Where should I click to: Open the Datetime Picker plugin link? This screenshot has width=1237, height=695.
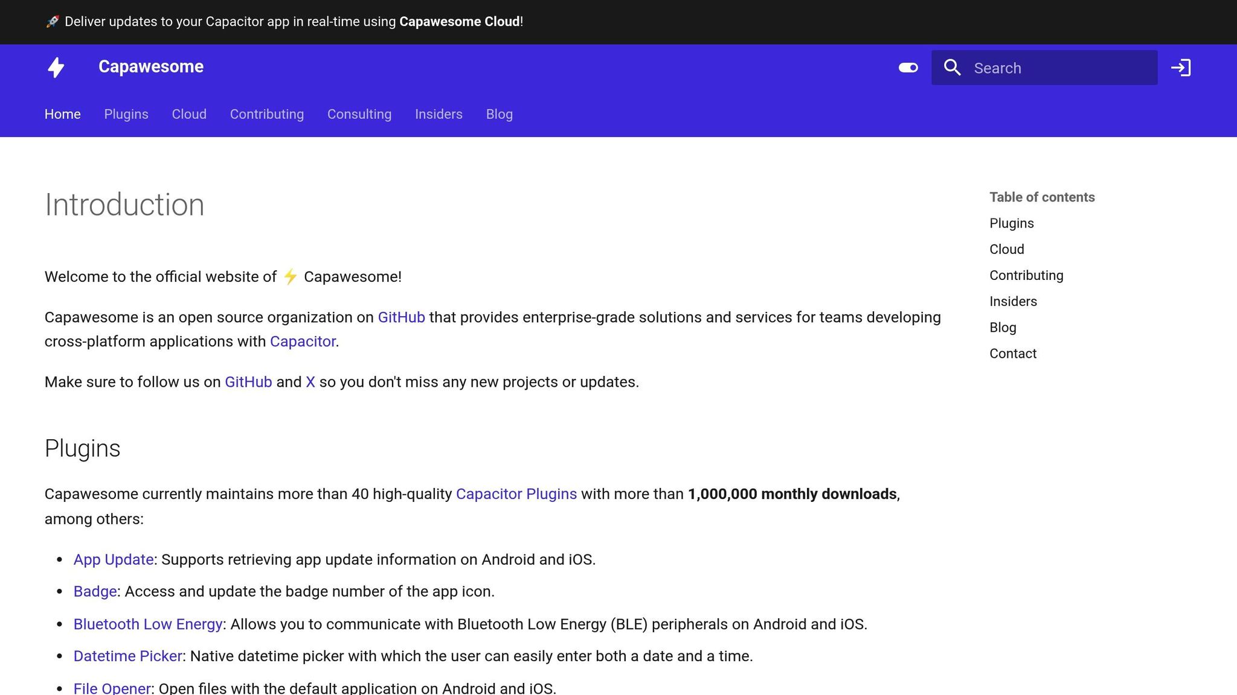[x=128, y=656]
